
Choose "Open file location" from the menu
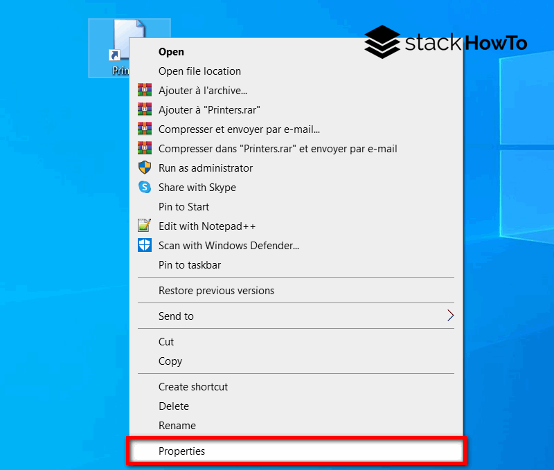pyautogui.click(x=200, y=71)
